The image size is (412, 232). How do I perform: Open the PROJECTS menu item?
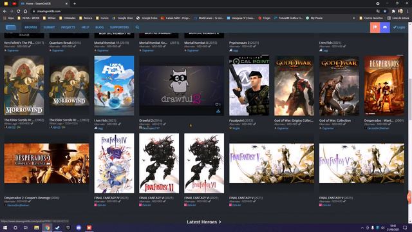pos(68,27)
